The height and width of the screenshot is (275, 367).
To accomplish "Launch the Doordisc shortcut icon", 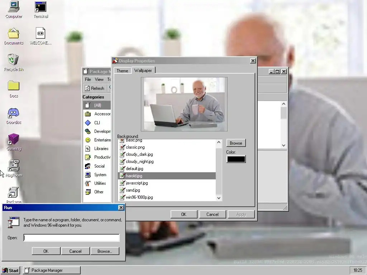I will coord(14,116).
